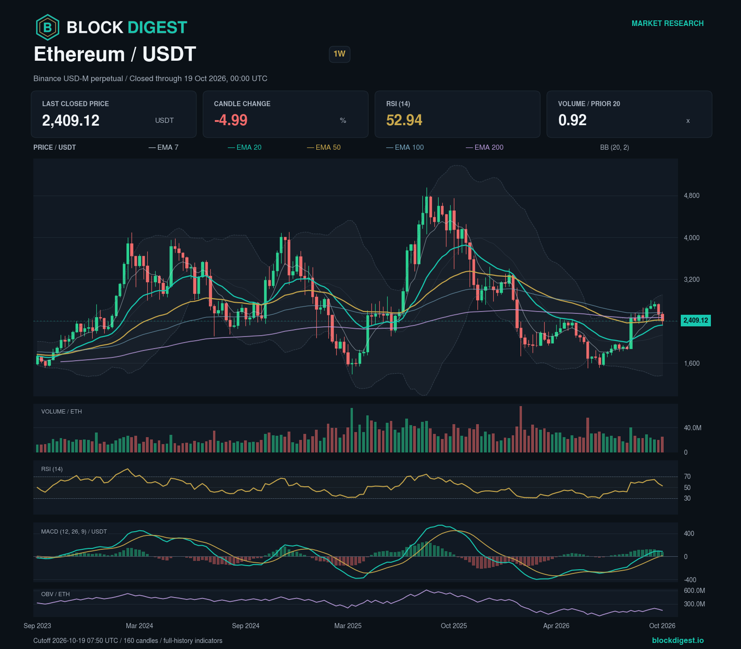Click the Oct 2025 time axis label
Screen dimensions: 741x649
tap(454, 626)
